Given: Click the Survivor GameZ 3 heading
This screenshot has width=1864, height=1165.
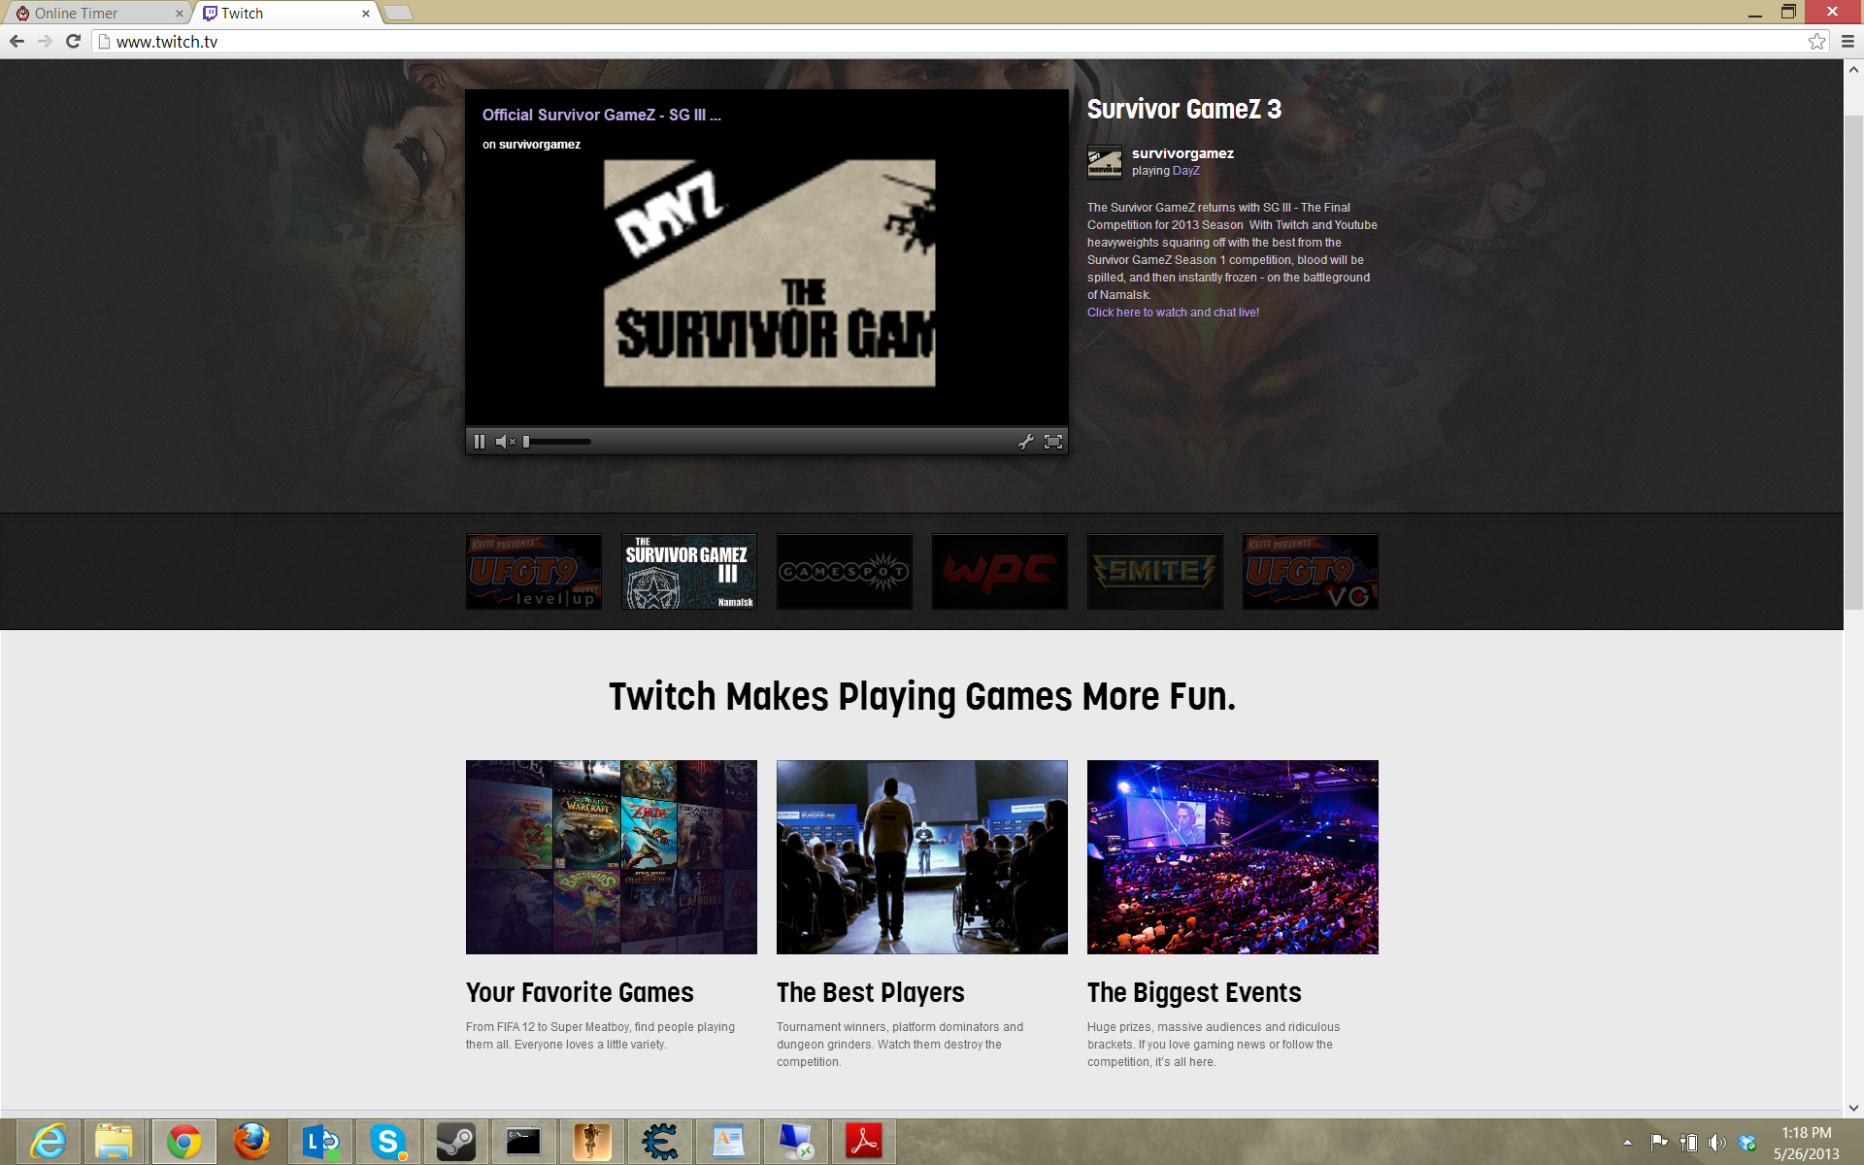Looking at the screenshot, I should [1184, 110].
